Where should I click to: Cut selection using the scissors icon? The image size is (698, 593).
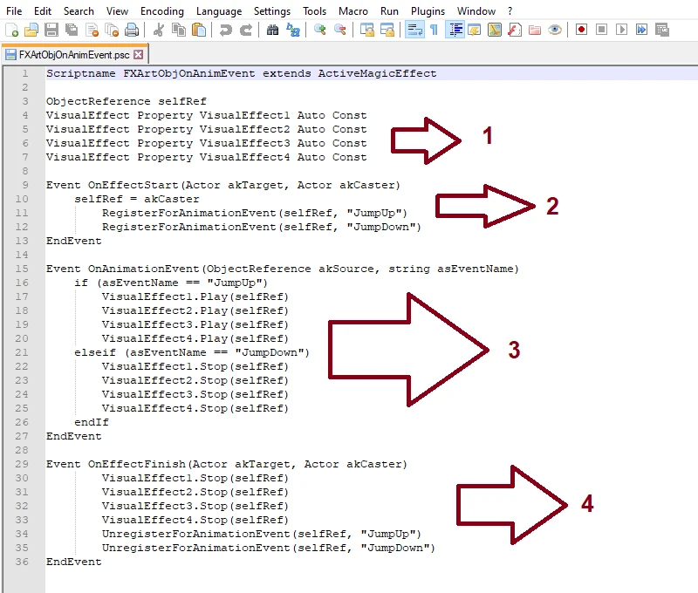click(x=159, y=30)
